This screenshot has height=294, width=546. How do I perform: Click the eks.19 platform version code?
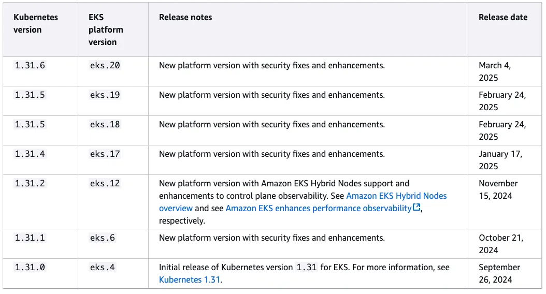point(105,95)
